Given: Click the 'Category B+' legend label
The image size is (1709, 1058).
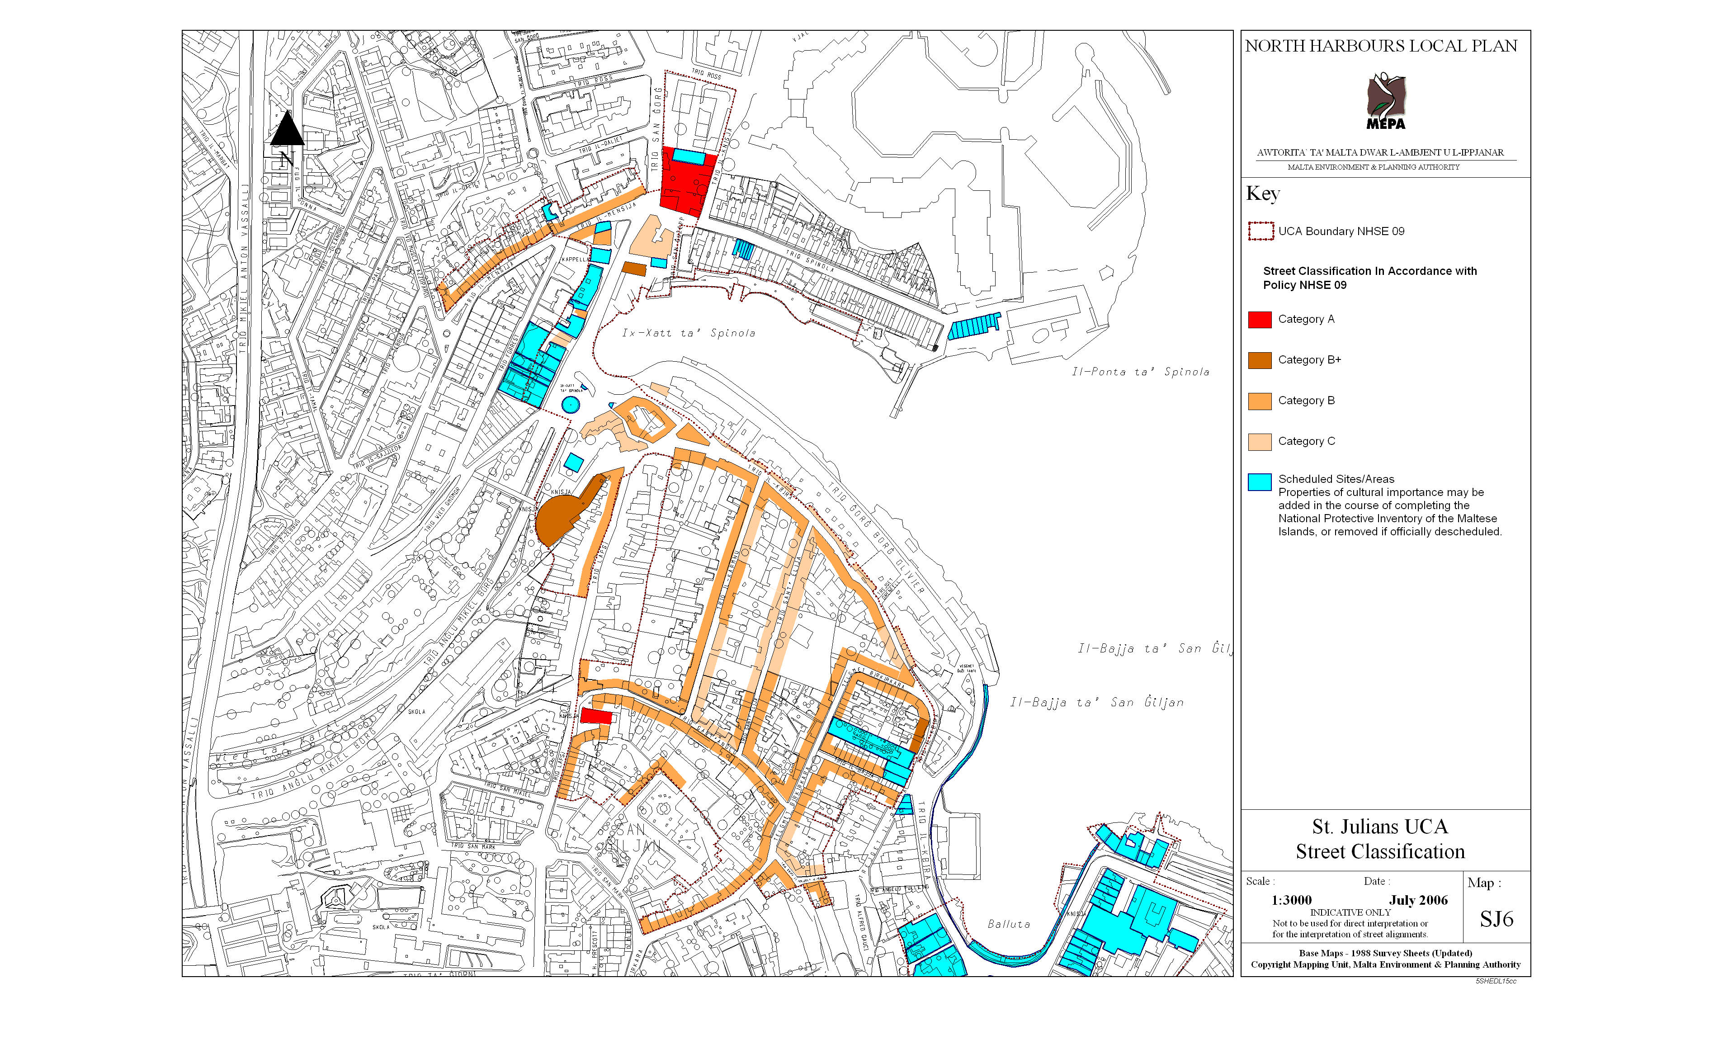Looking at the screenshot, I should [1310, 359].
